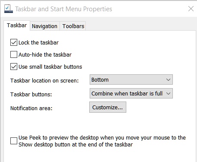Enable Auto-hide the taskbar checkbox
Image resolution: width=197 pixels, height=162 pixels.
[x=14, y=54]
